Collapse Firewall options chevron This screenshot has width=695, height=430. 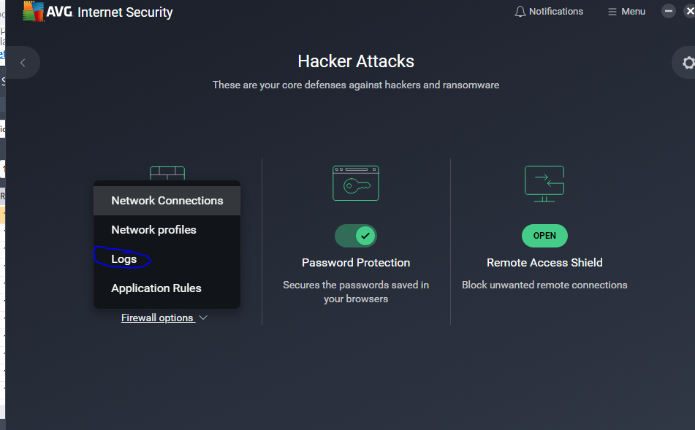click(203, 318)
